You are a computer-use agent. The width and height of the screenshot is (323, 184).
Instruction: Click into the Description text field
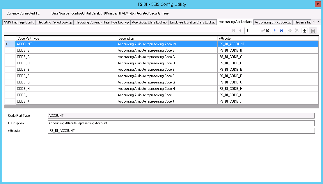181,123
